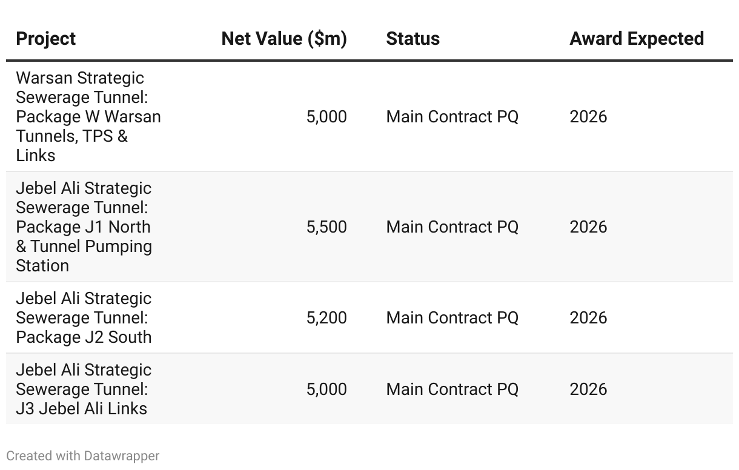This screenshot has height=470, width=739.
Task: Click the Status column header
Action: tap(413, 39)
